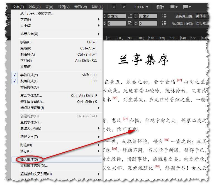Open the 窗口(W) menu
Image resolution: width=214 pixels, height=186 pixels.
coord(81,7)
